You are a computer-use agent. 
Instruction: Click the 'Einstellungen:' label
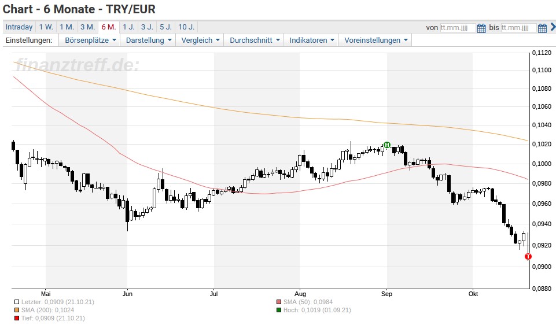click(29, 40)
